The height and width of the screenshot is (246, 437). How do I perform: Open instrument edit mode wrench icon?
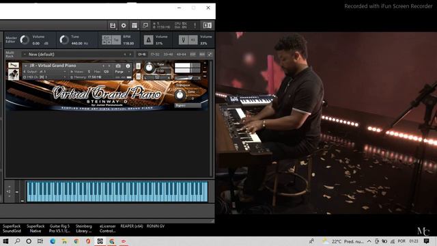click(x=14, y=66)
